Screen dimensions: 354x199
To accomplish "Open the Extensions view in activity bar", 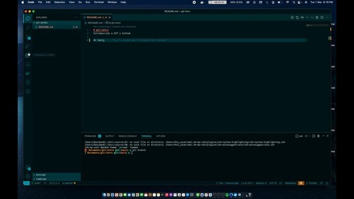I will click(28, 55).
